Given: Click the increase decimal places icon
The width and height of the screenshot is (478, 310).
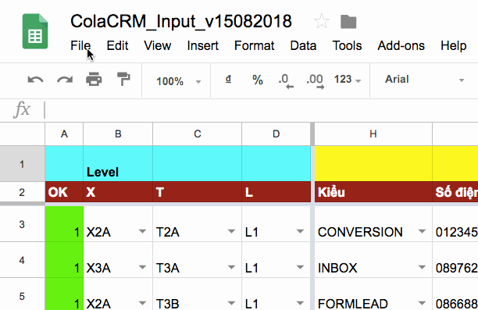Looking at the screenshot, I should tap(315, 81).
